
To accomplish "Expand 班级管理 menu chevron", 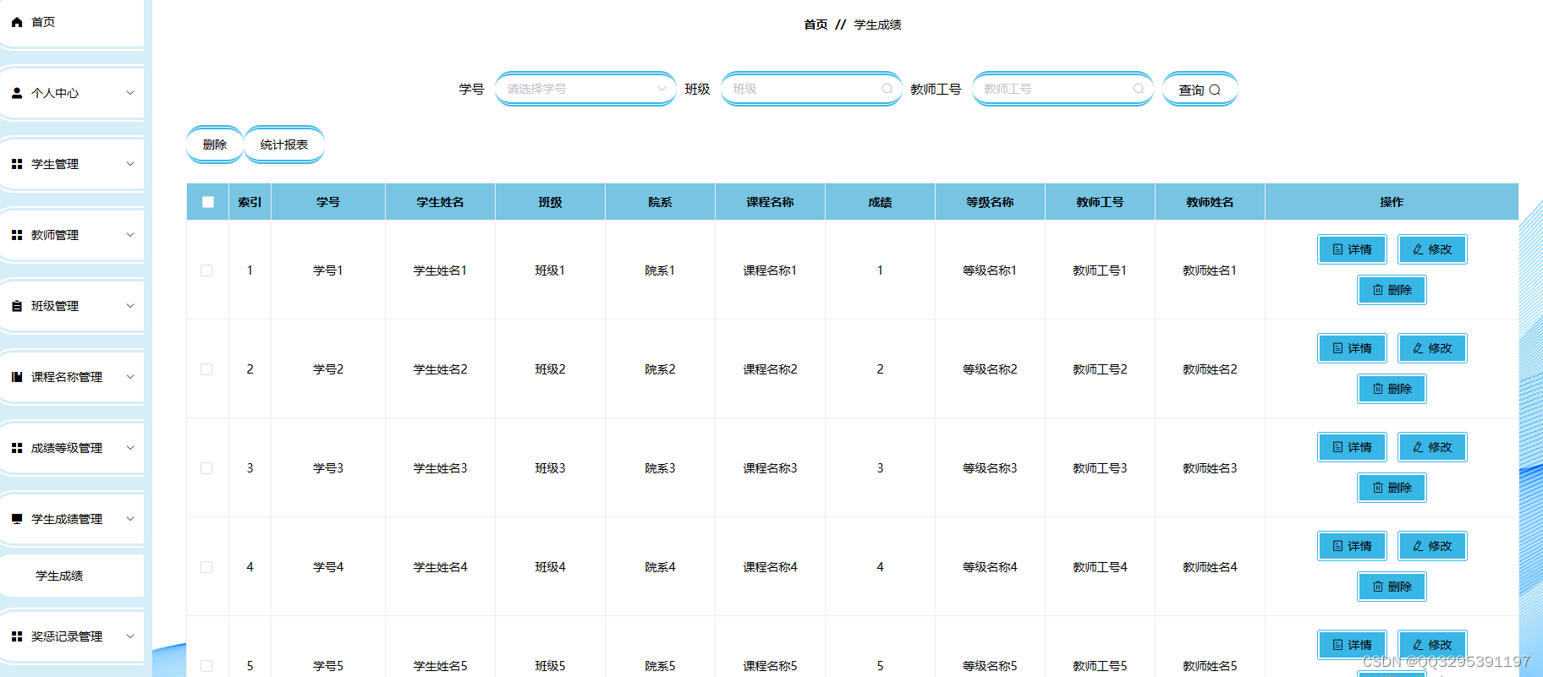I will [130, 306].
